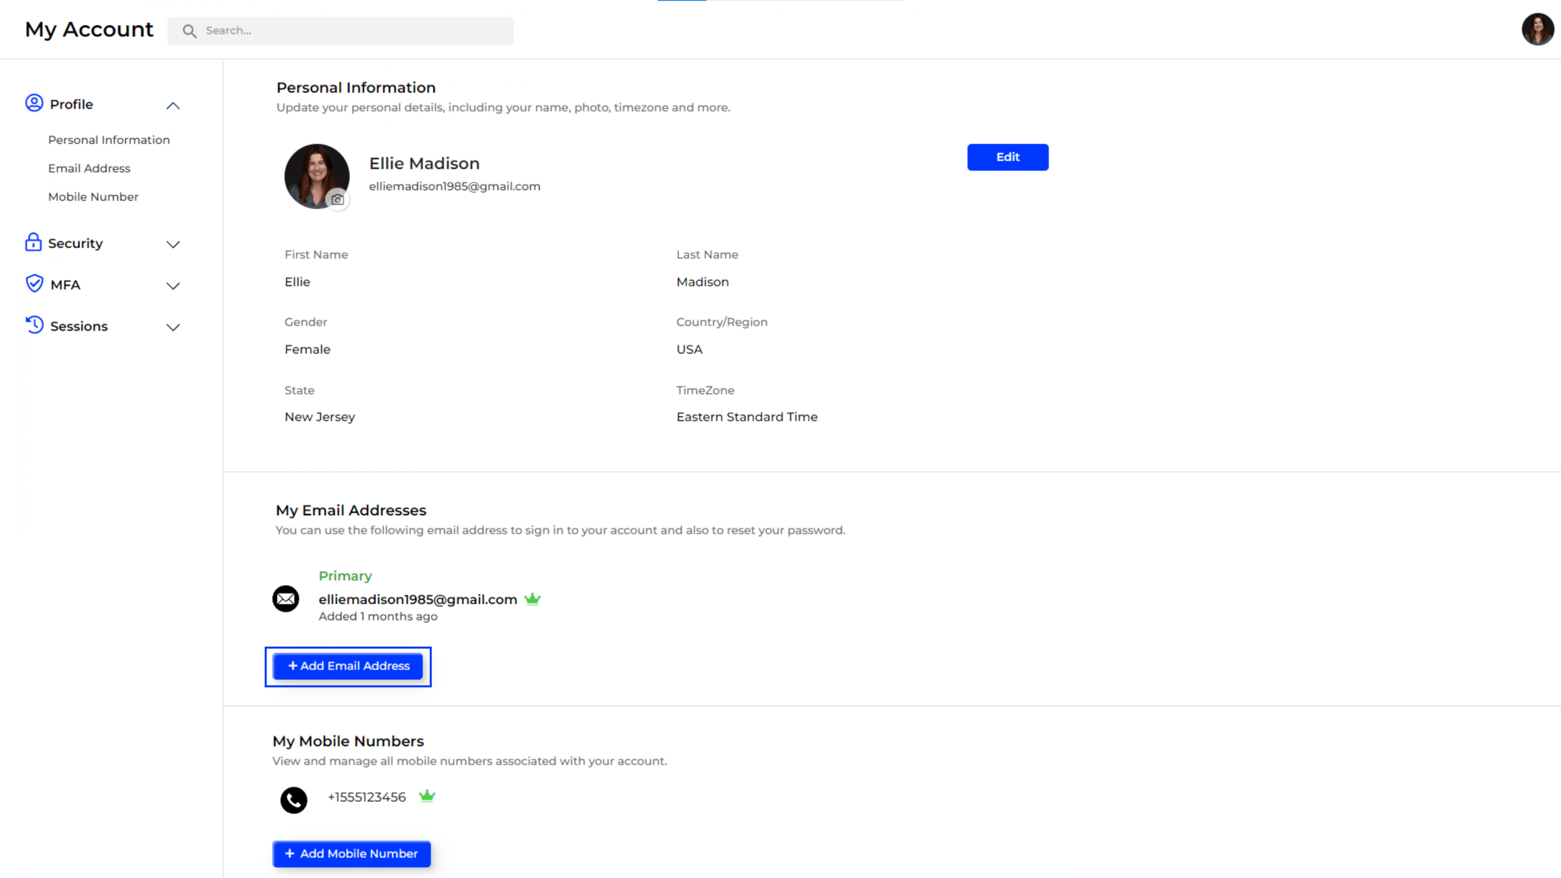Click the Sessions history clock icon
Image resolution: width=1561 pixels, height=878 pixels.
click(x=35, y=325)
